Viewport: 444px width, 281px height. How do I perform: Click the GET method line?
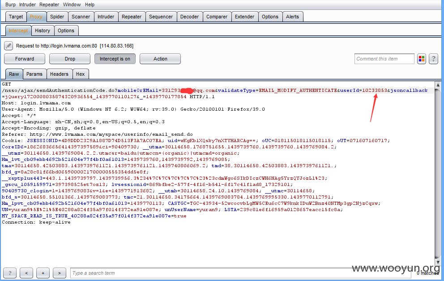(7, 84)
